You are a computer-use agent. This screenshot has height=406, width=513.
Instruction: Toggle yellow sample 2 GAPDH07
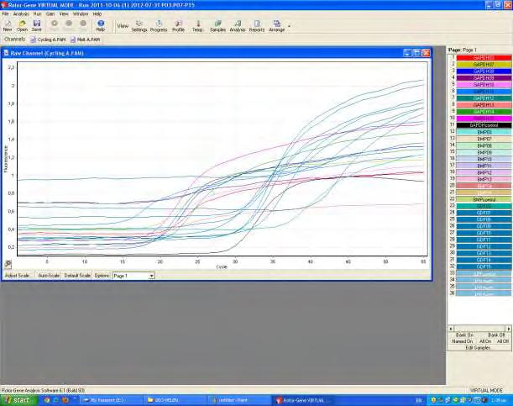(484, 65)
